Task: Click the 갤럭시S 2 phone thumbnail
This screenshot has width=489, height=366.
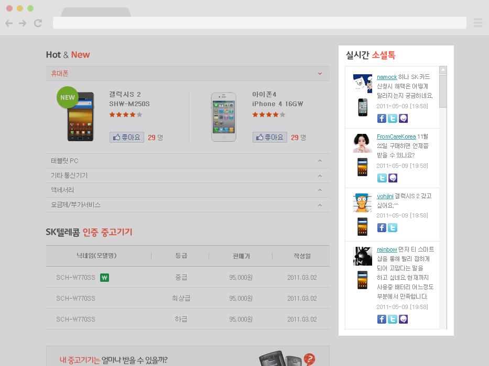Action: coord(80,117)
